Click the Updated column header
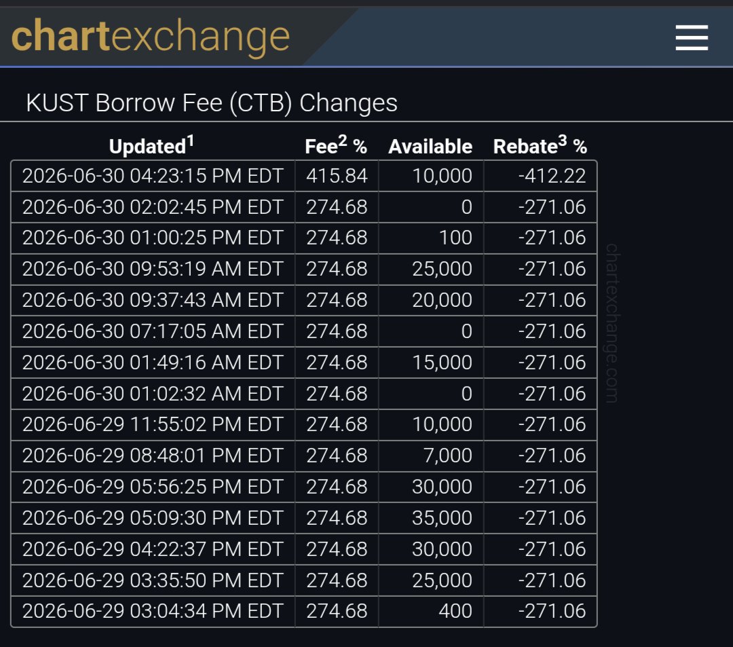The width and height of the screenshot is (733, 647). (x=151, y=145)
